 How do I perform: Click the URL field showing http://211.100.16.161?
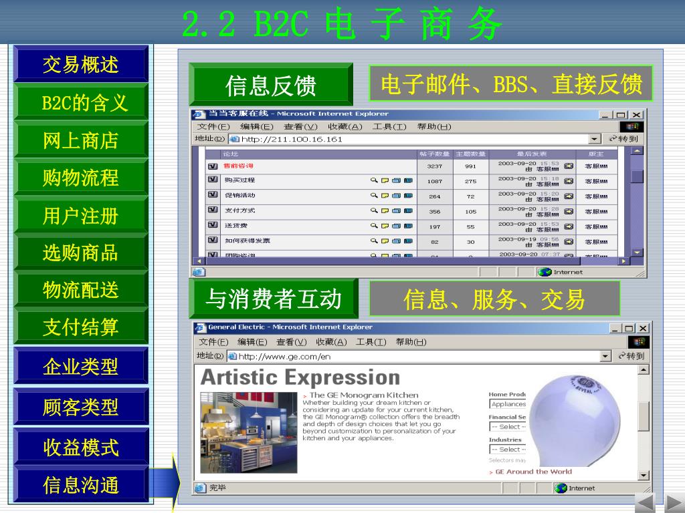414,139
